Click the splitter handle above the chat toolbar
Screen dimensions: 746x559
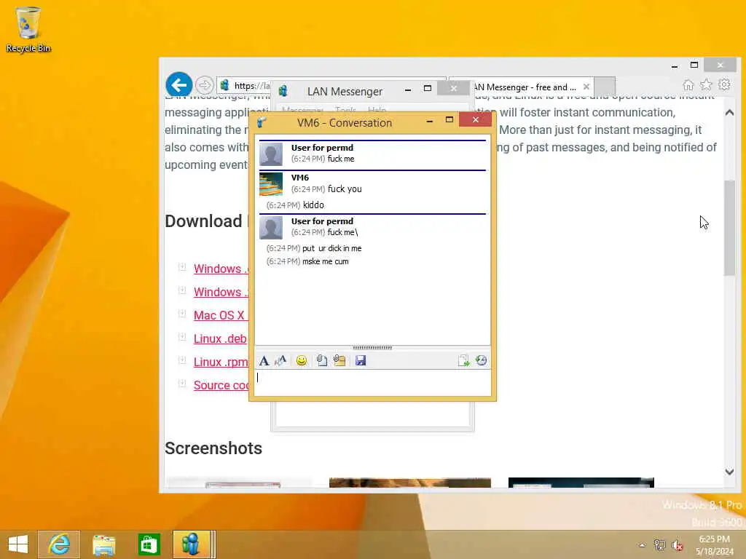pyautogui.click(x=372, y=348)
